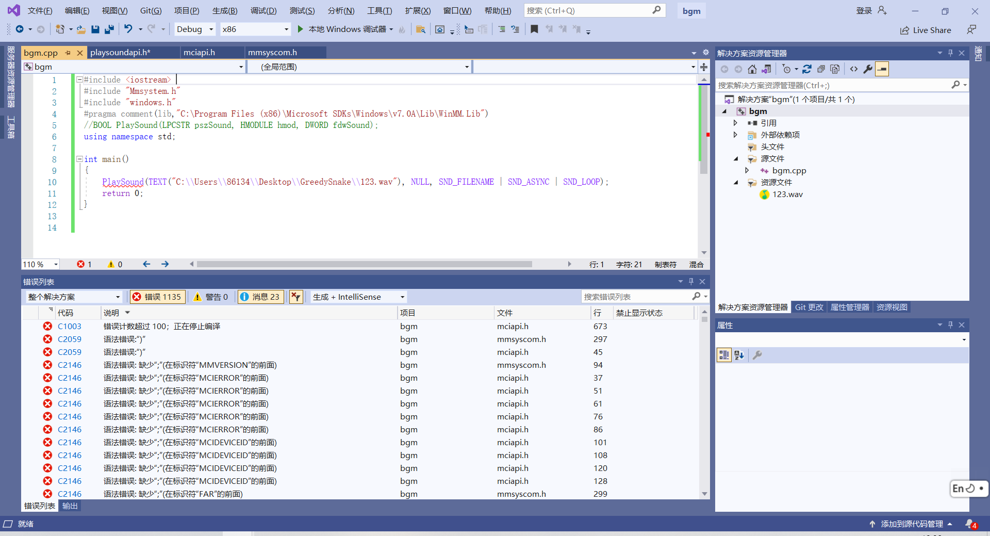Click the Live Share button

tap(926, 30)
